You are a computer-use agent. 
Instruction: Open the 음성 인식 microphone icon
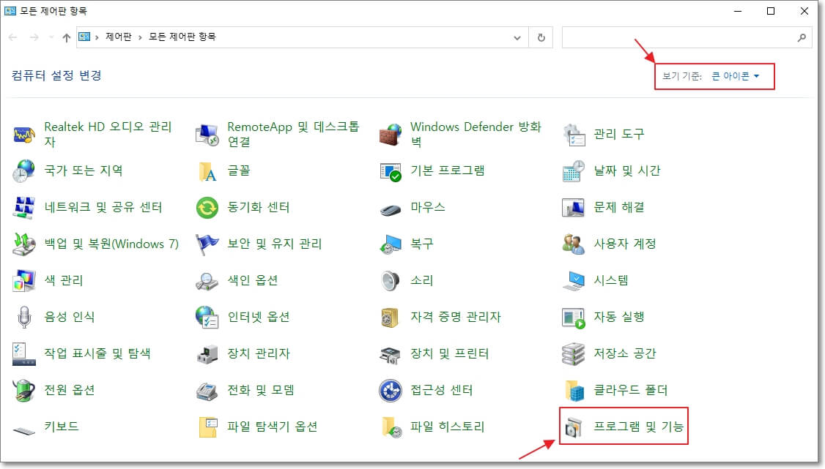(24, 318)
